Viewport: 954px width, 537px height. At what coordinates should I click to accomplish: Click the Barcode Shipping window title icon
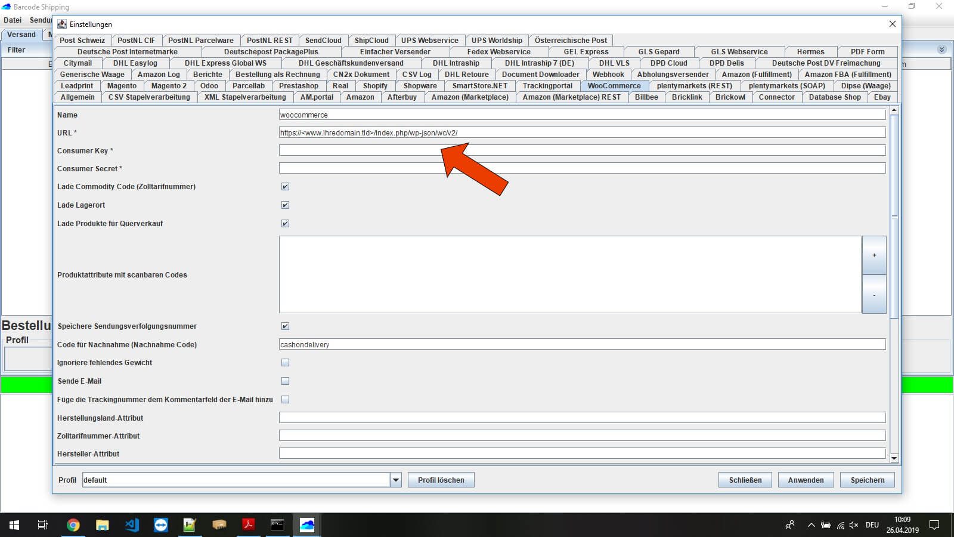(x=7, y=7)
